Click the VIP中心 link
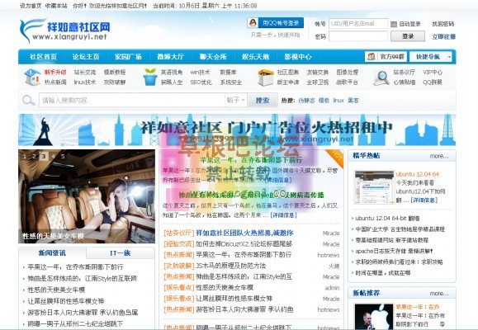This screenshot has height=330, width=478. (x=433, y=73)
